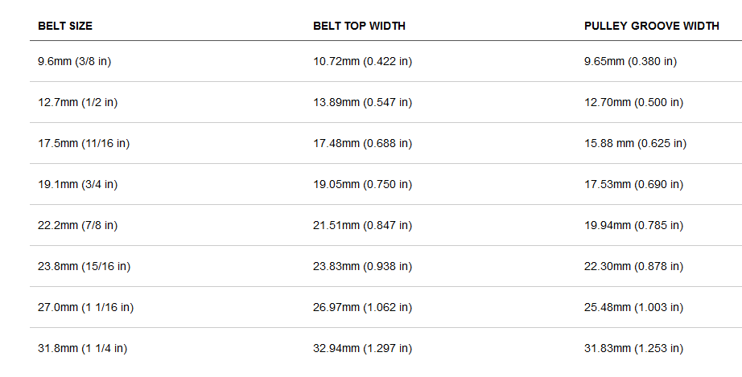Select the 19.1mm (3/4 in) belt size cell

click(x=77, y=184)
